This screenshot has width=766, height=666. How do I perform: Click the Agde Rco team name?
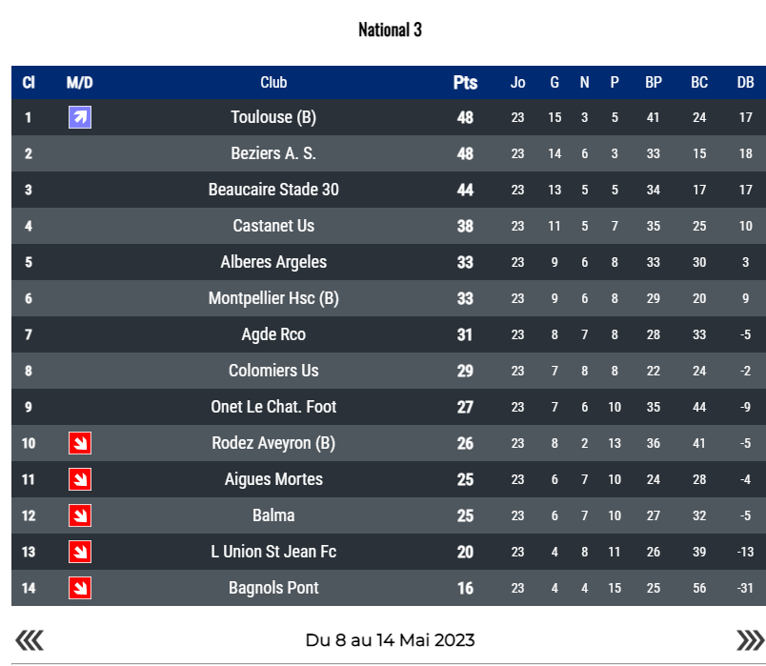click(x=273, y=334)
